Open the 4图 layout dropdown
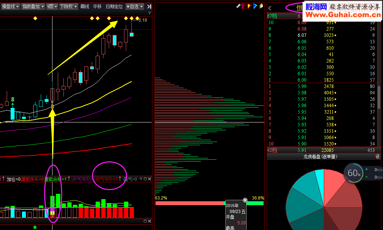The width and height of the screenshot is (383, 230). pos(52,7)
